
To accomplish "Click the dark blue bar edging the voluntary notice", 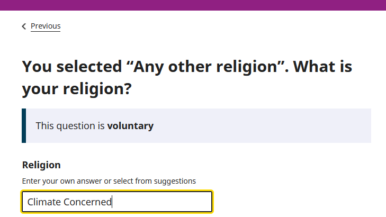I will (24, 126).
